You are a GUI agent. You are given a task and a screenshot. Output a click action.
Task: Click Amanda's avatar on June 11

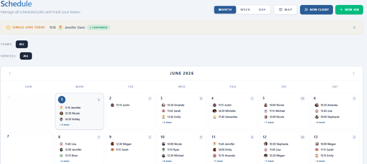(214, 155)
